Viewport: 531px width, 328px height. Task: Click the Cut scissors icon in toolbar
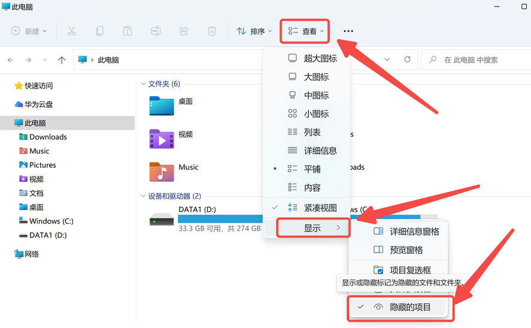click(x=71, y=31)
